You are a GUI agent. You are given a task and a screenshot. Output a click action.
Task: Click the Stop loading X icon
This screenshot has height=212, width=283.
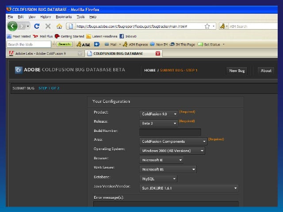(x=48, y=26)
